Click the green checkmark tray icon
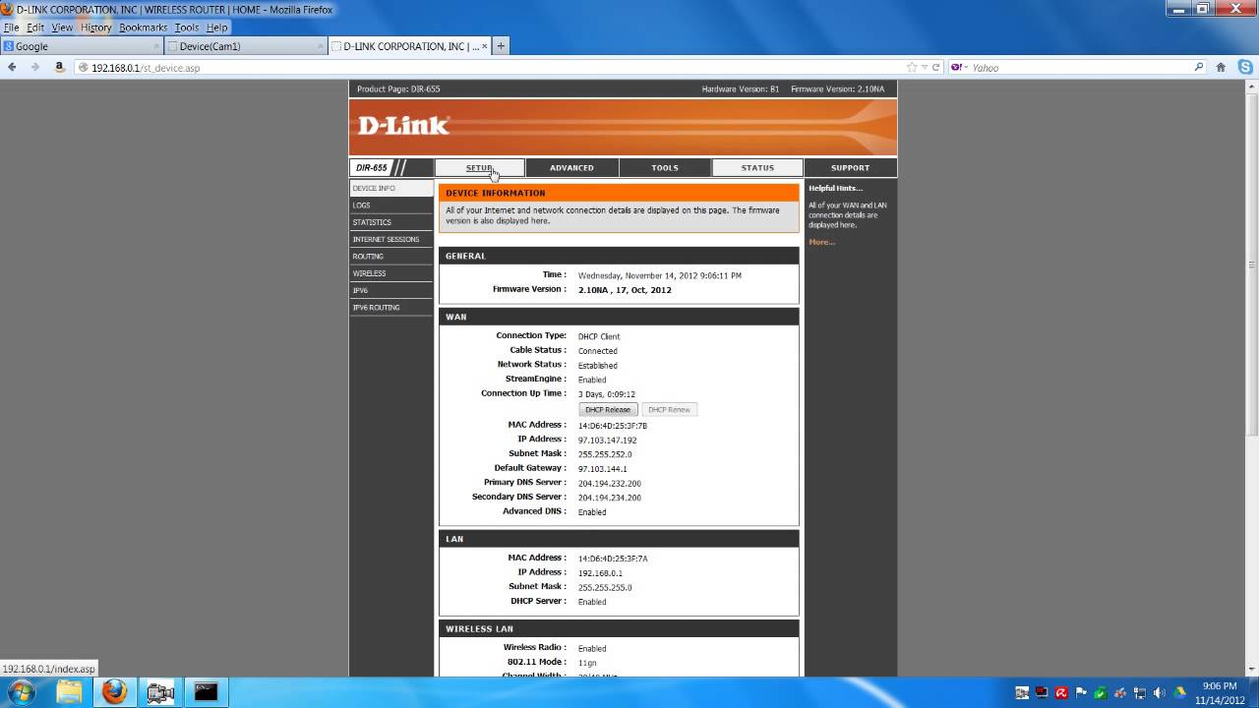Screen dimensions: 1259x708 [1101, 693]
